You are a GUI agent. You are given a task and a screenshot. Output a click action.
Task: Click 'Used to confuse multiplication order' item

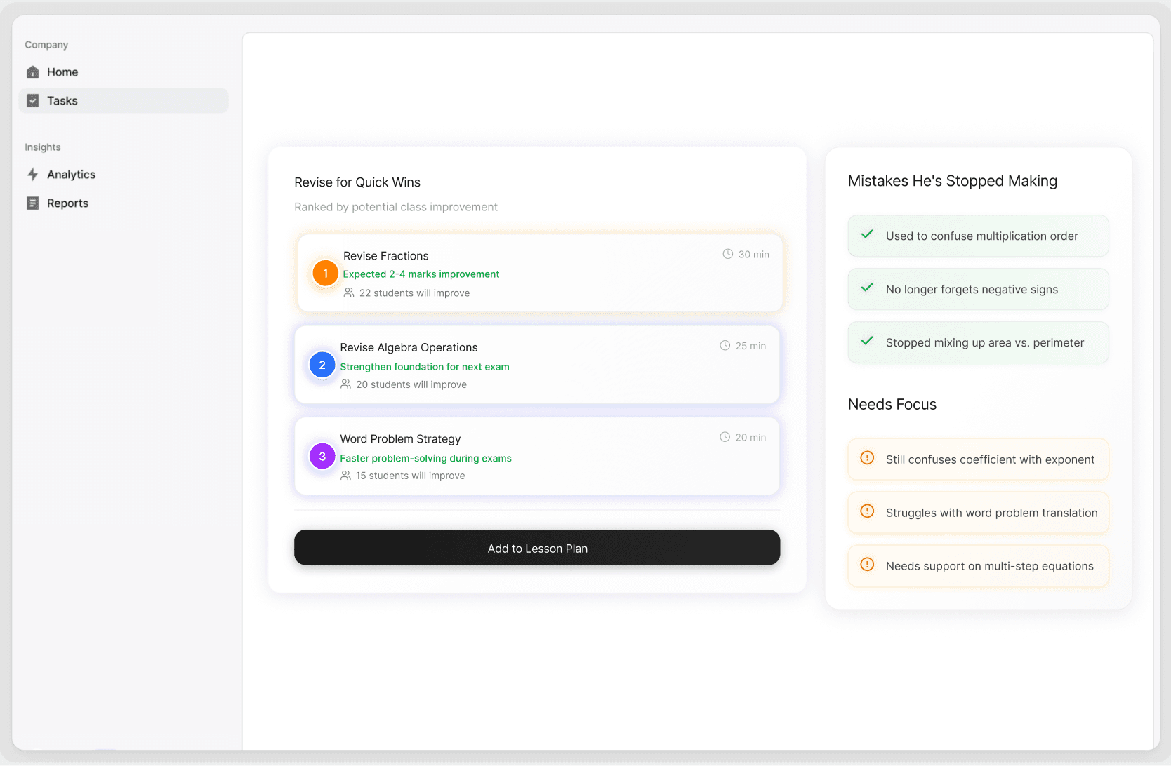click(x=979, y=236)
